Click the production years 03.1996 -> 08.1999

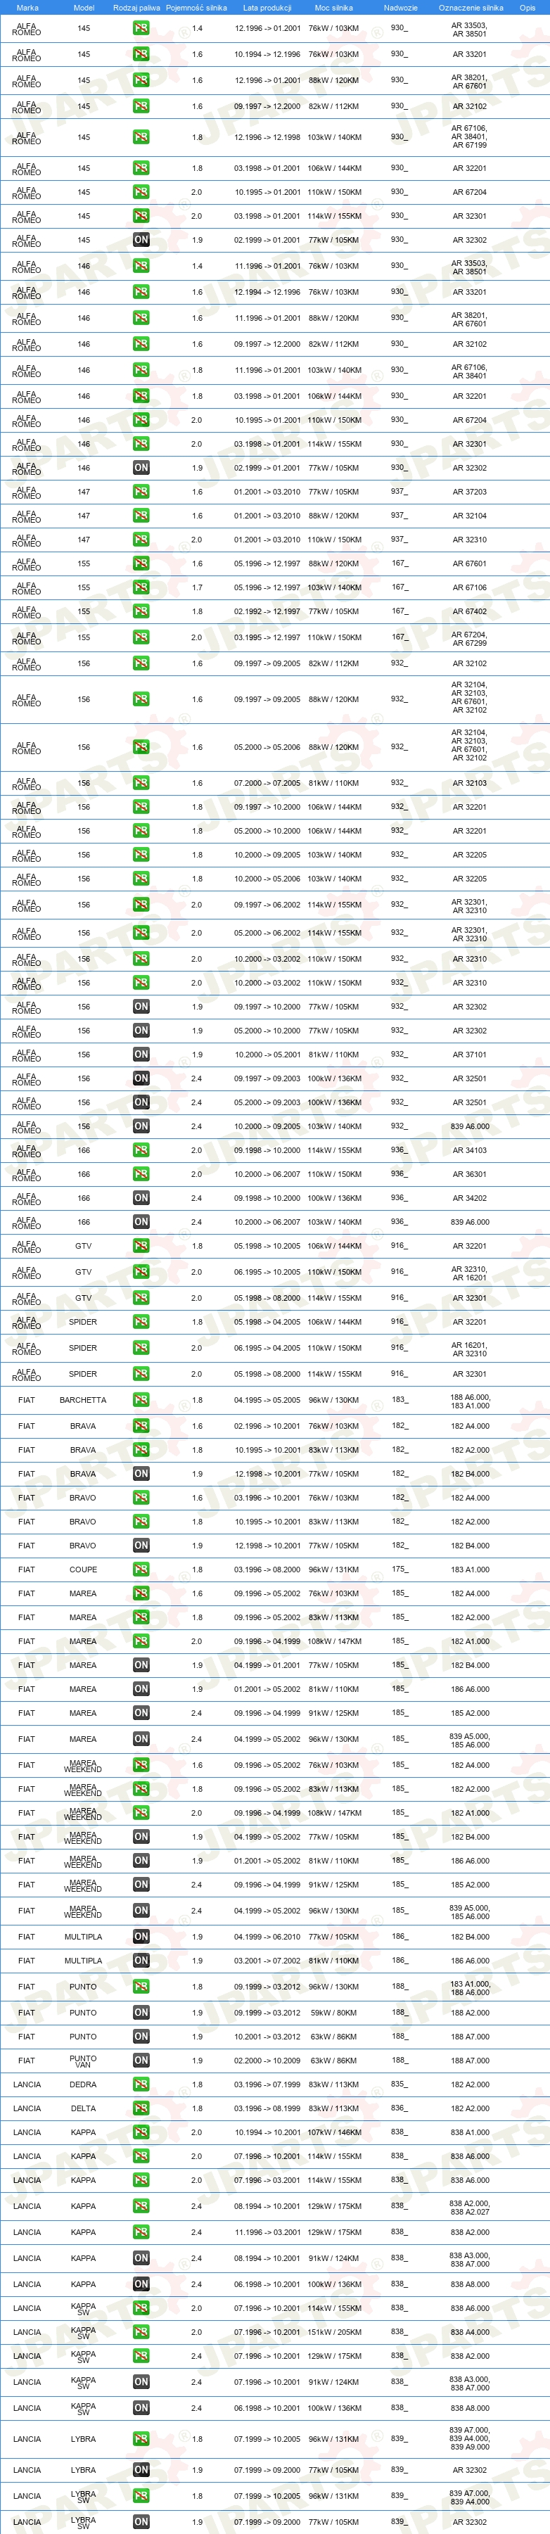pos(267,2108)
